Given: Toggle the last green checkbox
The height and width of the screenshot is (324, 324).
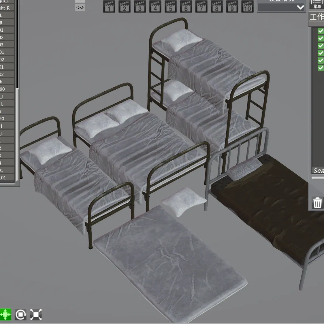Looking at the screenshot, I should pyautogui.click(x=321, y=68).
